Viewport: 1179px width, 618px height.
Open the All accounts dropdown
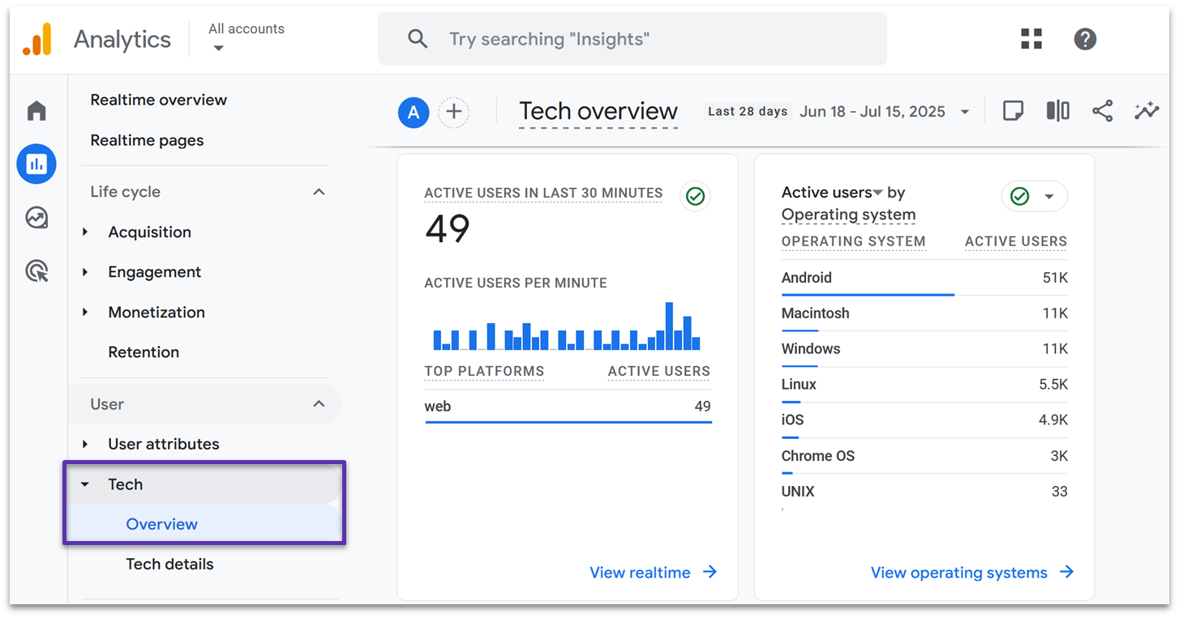246,37
